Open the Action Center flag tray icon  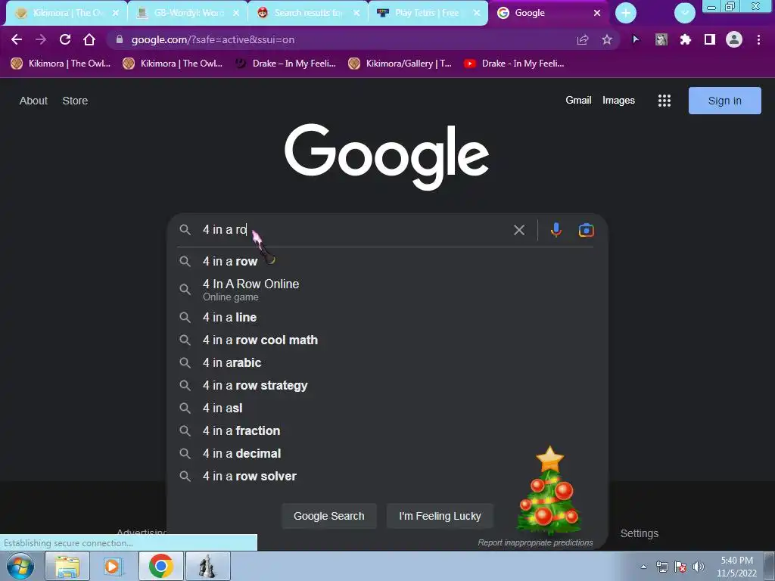680,567
